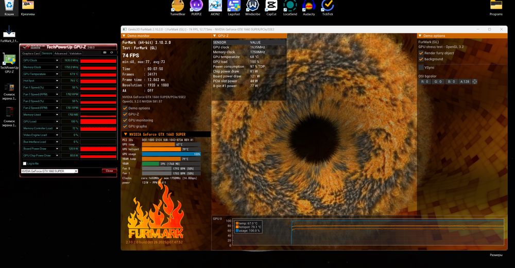
Task: Collapse the Demo monitor panel
Action: coord(124,36)
